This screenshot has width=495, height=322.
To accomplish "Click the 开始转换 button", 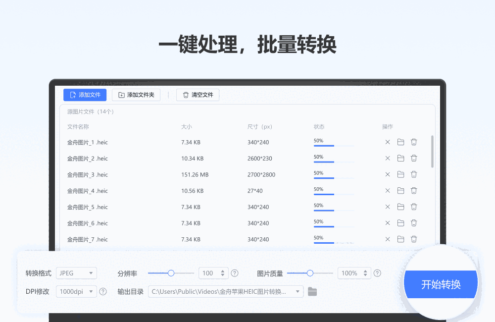I will tap(440, 284).
